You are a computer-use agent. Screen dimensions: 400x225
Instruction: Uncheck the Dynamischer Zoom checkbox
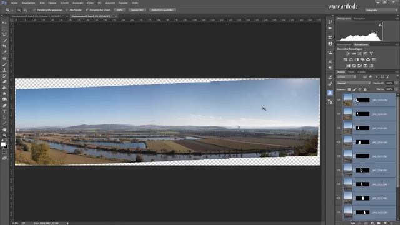coord(87,10)
